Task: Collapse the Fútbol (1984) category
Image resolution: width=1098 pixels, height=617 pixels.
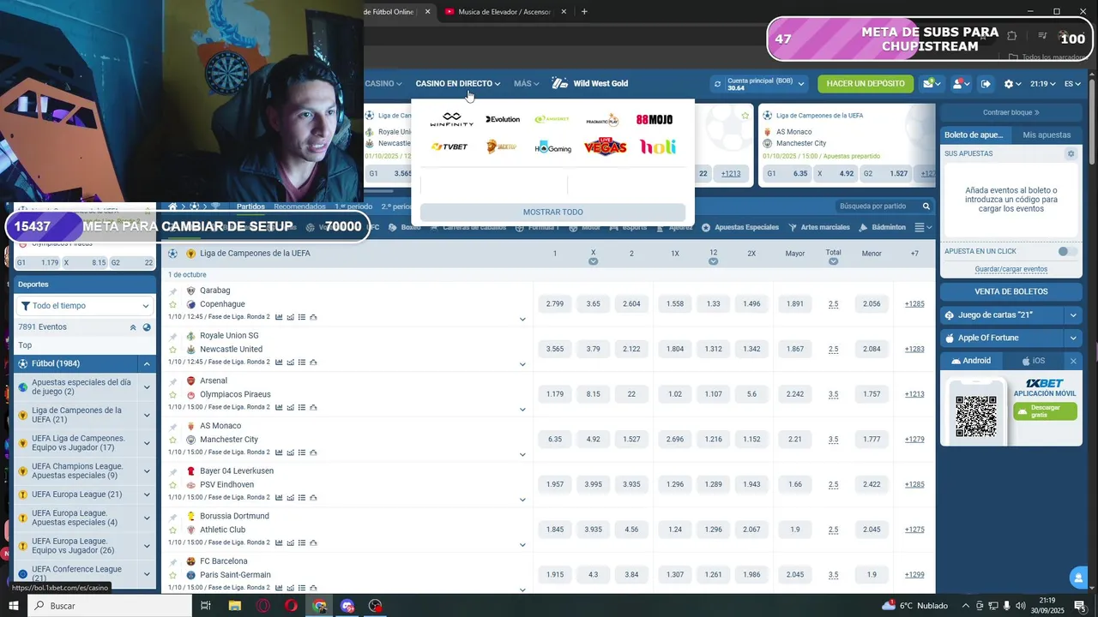Action: click(147, 364)
